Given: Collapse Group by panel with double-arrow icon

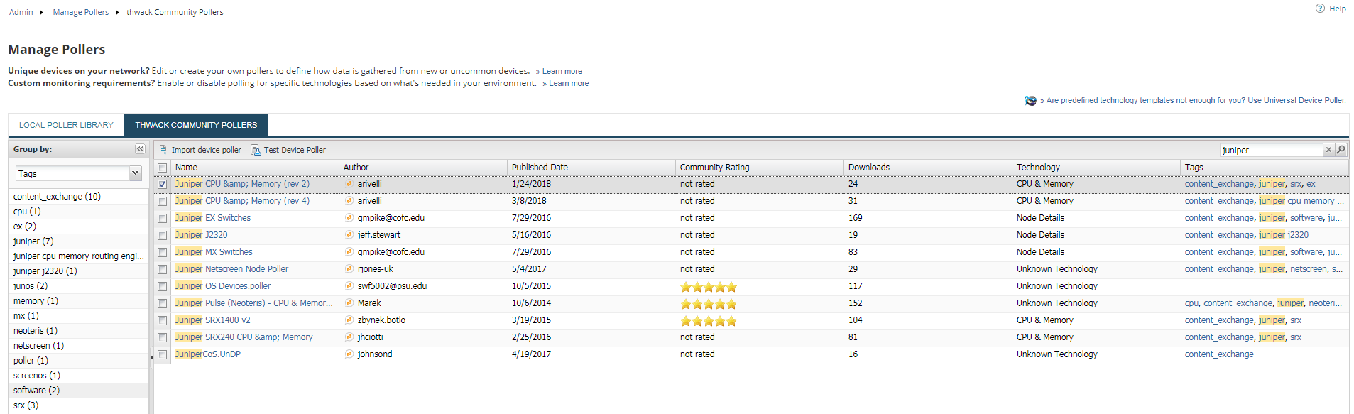Looking at the screenshot, I should click(140, 149).
